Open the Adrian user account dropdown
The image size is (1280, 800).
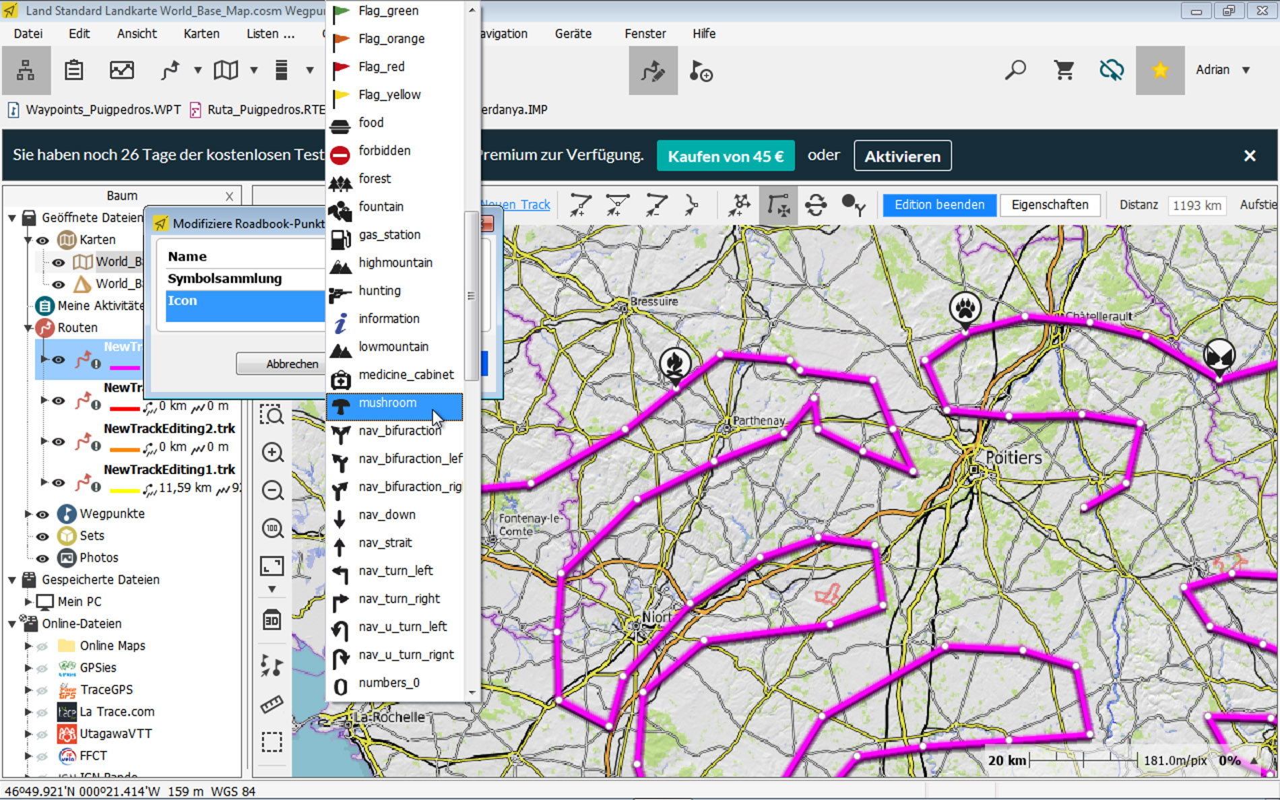coord(1222,70)
